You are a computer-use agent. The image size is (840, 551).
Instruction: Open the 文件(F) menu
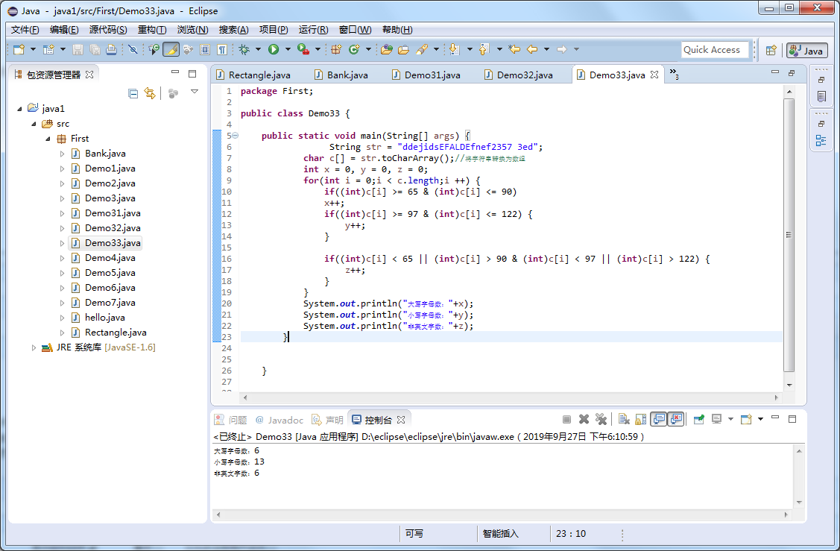(25, 30)
